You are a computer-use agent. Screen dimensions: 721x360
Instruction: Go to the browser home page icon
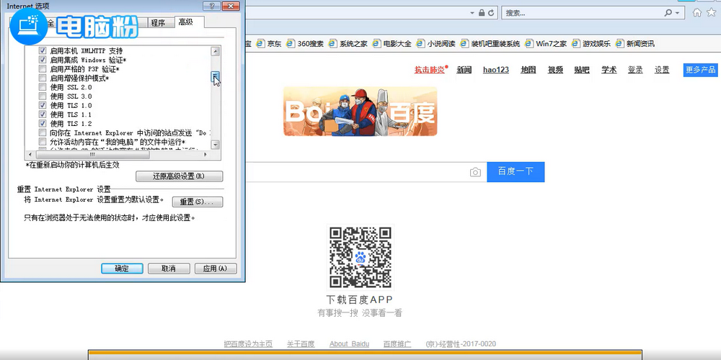pyautogui.click(x=697, y=13)
